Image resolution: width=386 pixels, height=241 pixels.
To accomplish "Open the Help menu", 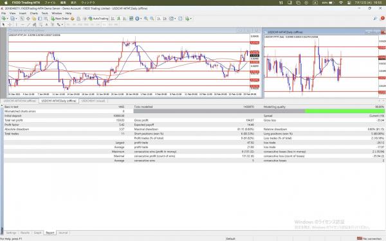I will coord(68,13).
